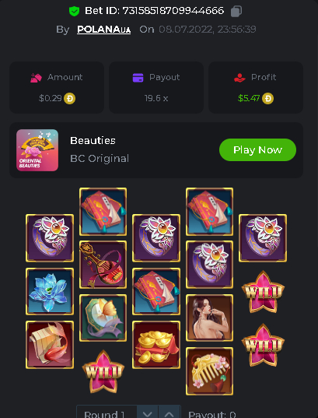Click the gold ingots symbol

156,345
